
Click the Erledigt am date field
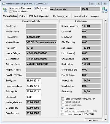click(33, 81)
